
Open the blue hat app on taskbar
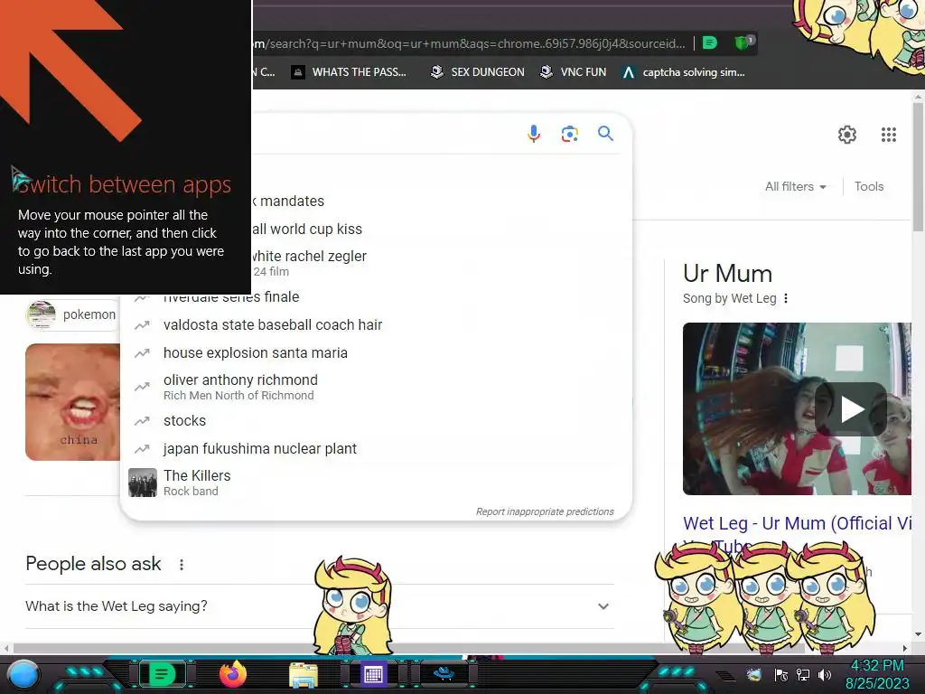(x=444, y=673)
